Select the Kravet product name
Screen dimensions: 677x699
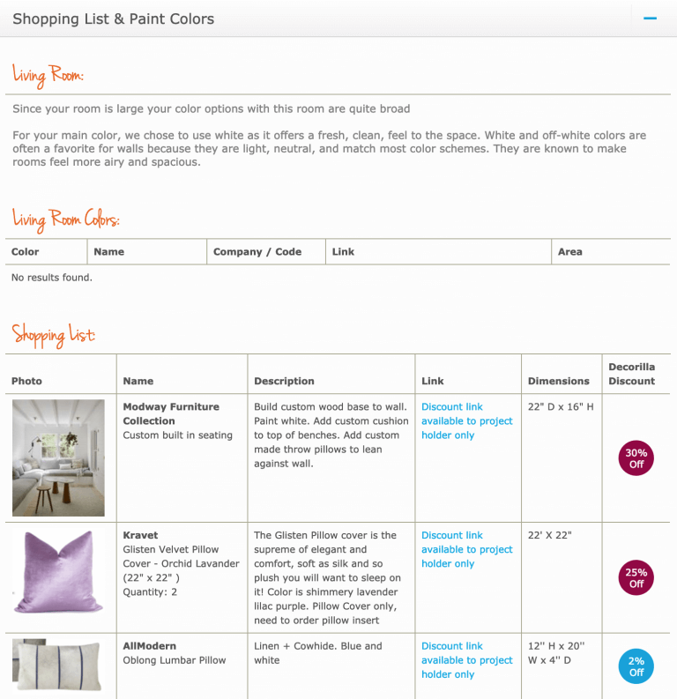(x=141, y=535)
